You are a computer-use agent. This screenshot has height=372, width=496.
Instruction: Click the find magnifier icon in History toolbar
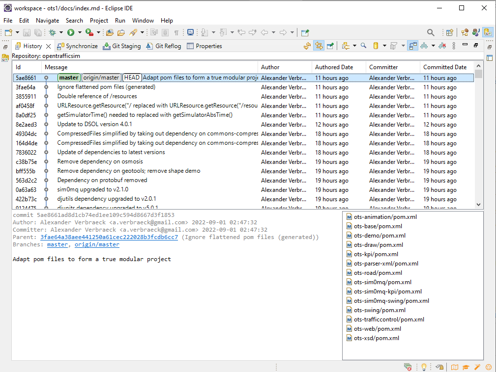tap(364, 46)
